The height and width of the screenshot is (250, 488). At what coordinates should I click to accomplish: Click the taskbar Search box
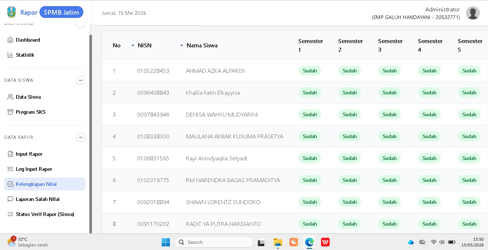pos(214,242)
